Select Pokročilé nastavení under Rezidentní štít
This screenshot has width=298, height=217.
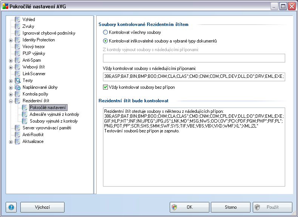point(48,108)
